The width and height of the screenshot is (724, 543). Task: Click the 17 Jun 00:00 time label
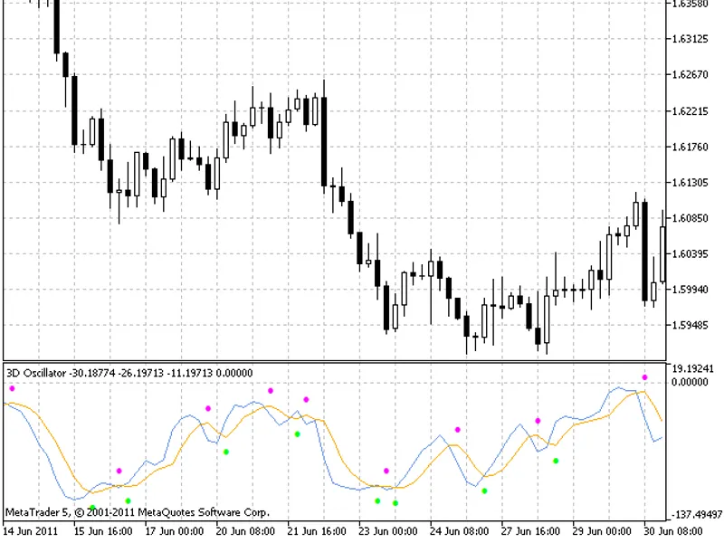174,531
